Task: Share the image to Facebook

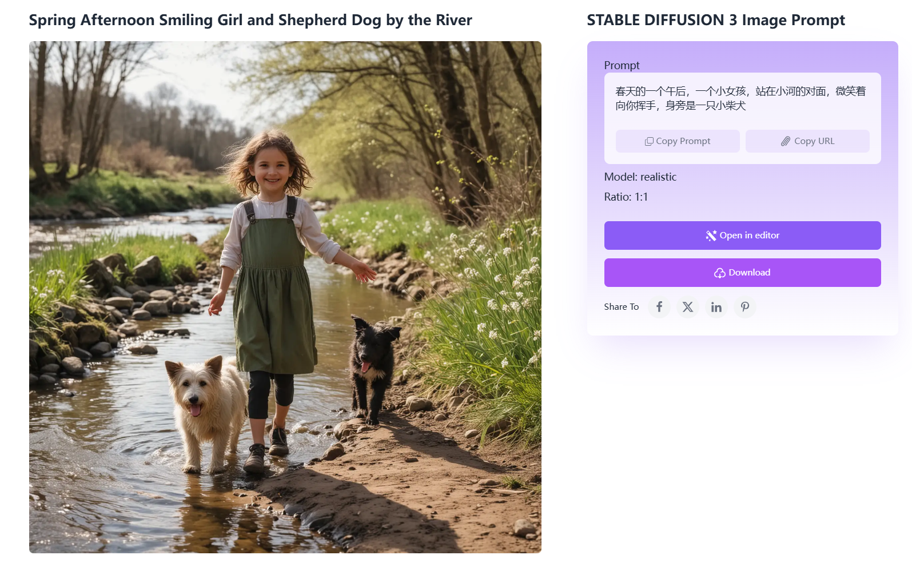Action: (659, 307)
